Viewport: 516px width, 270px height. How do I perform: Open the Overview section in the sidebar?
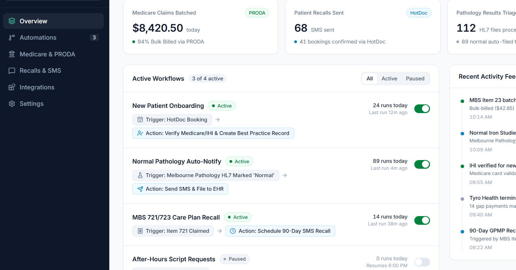[53, 21]
